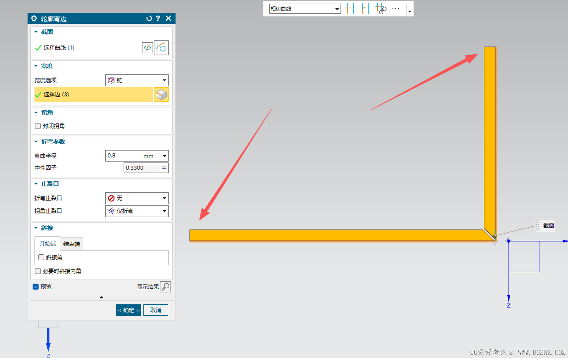The image size is (568, 358).
Task: Click 显示结果 magnifier icon
Action: pyautogui.click(x=165, y=287)
